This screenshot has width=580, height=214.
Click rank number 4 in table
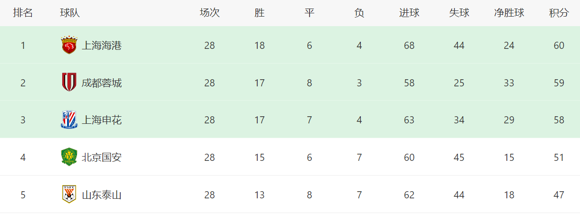point(23,157)
